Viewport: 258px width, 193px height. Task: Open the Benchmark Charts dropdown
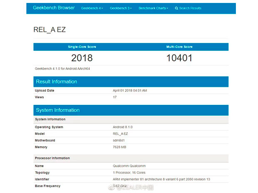[153, 8]
